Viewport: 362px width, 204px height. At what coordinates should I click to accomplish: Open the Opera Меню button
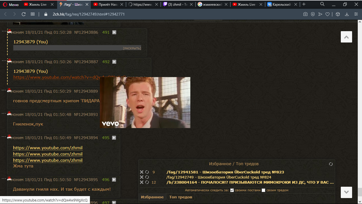click(11, 5)
